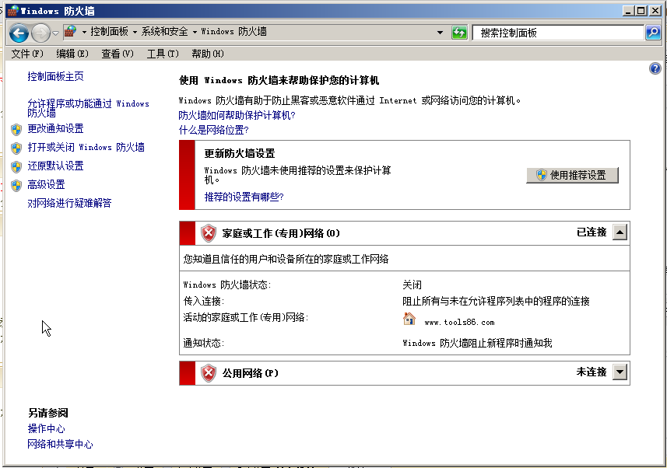Screen dimensions: 667x468
Task: Select 已连接 status text
Action: click(x=592, y=232)
